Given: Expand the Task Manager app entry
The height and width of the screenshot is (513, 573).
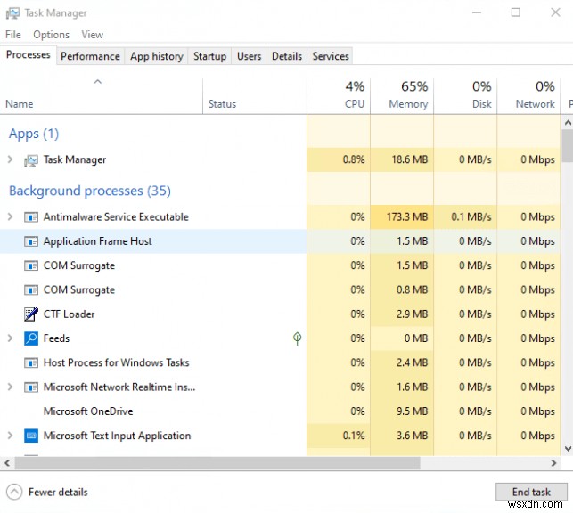Looking at the screenshot, I should [x=10, y=159].
